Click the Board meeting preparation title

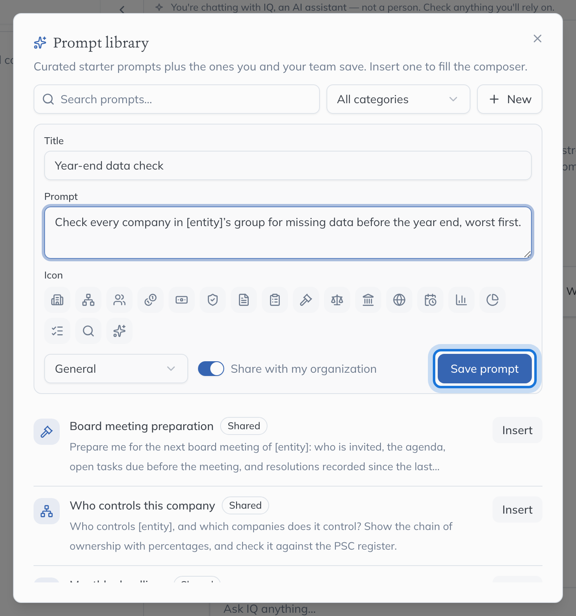coord(142,426)
